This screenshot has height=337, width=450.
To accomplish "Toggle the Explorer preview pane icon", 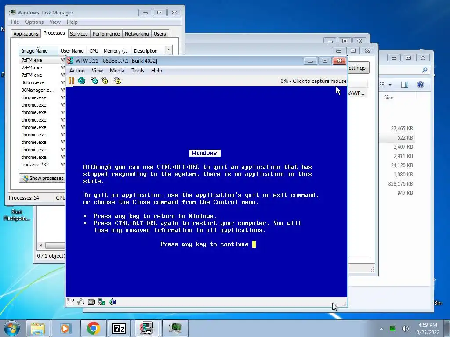I will point(405,85).
